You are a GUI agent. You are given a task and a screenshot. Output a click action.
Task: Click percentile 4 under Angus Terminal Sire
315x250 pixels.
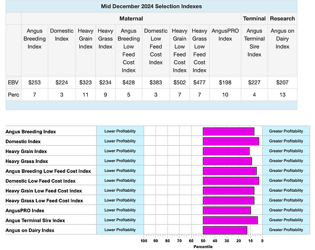[254, 95]
